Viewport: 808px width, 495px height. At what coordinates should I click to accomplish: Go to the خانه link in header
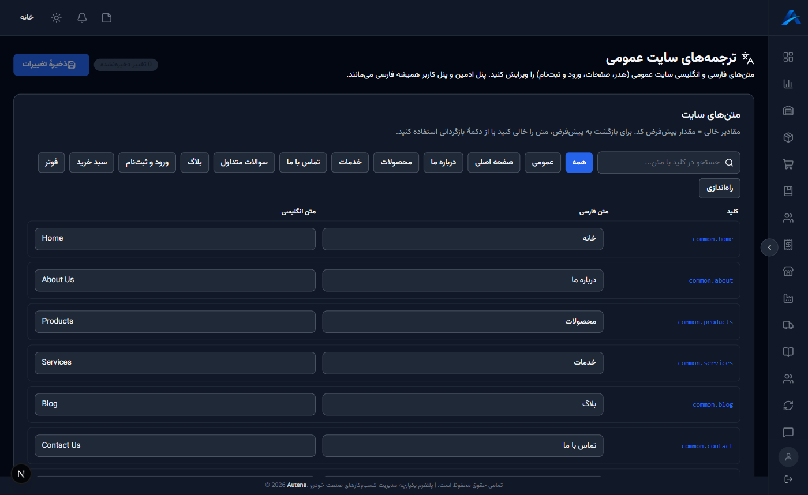pos(27,17)
